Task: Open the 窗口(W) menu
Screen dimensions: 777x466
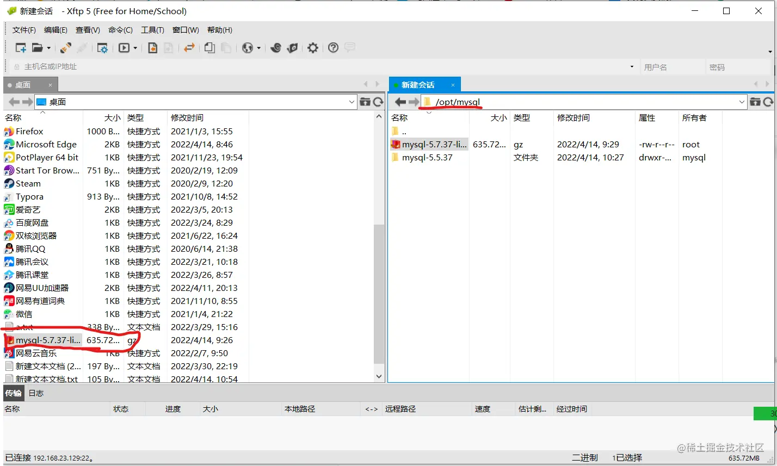Action: point(186,30)
